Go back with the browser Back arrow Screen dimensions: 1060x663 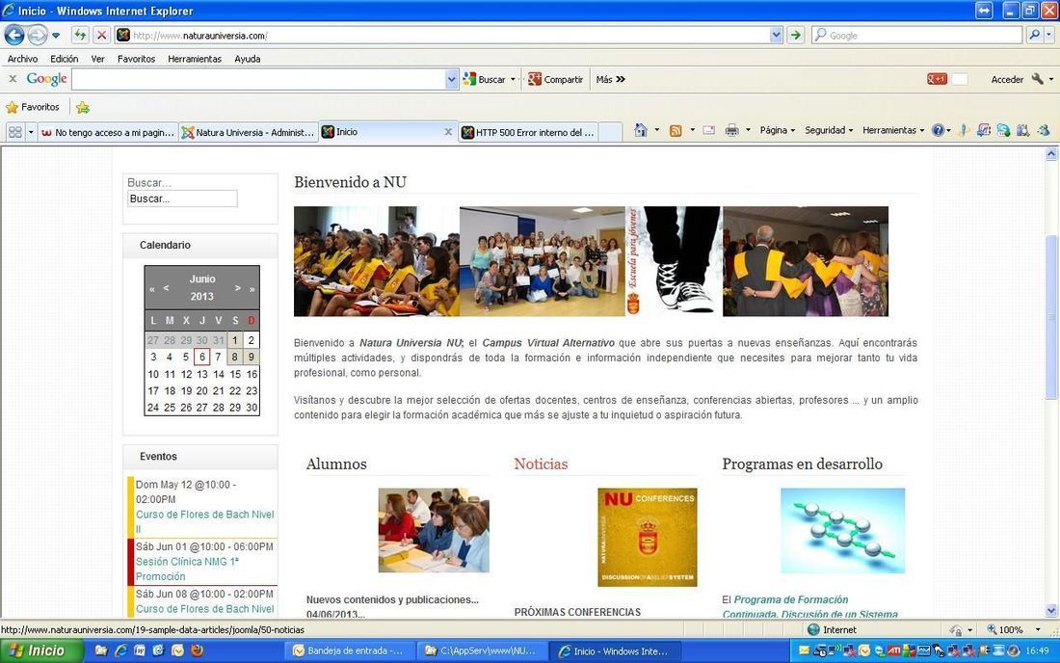click(14, 35)
